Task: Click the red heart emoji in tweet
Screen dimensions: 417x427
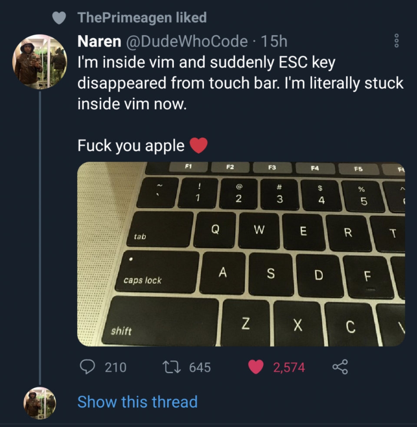Action: click(x=199, y=146)
